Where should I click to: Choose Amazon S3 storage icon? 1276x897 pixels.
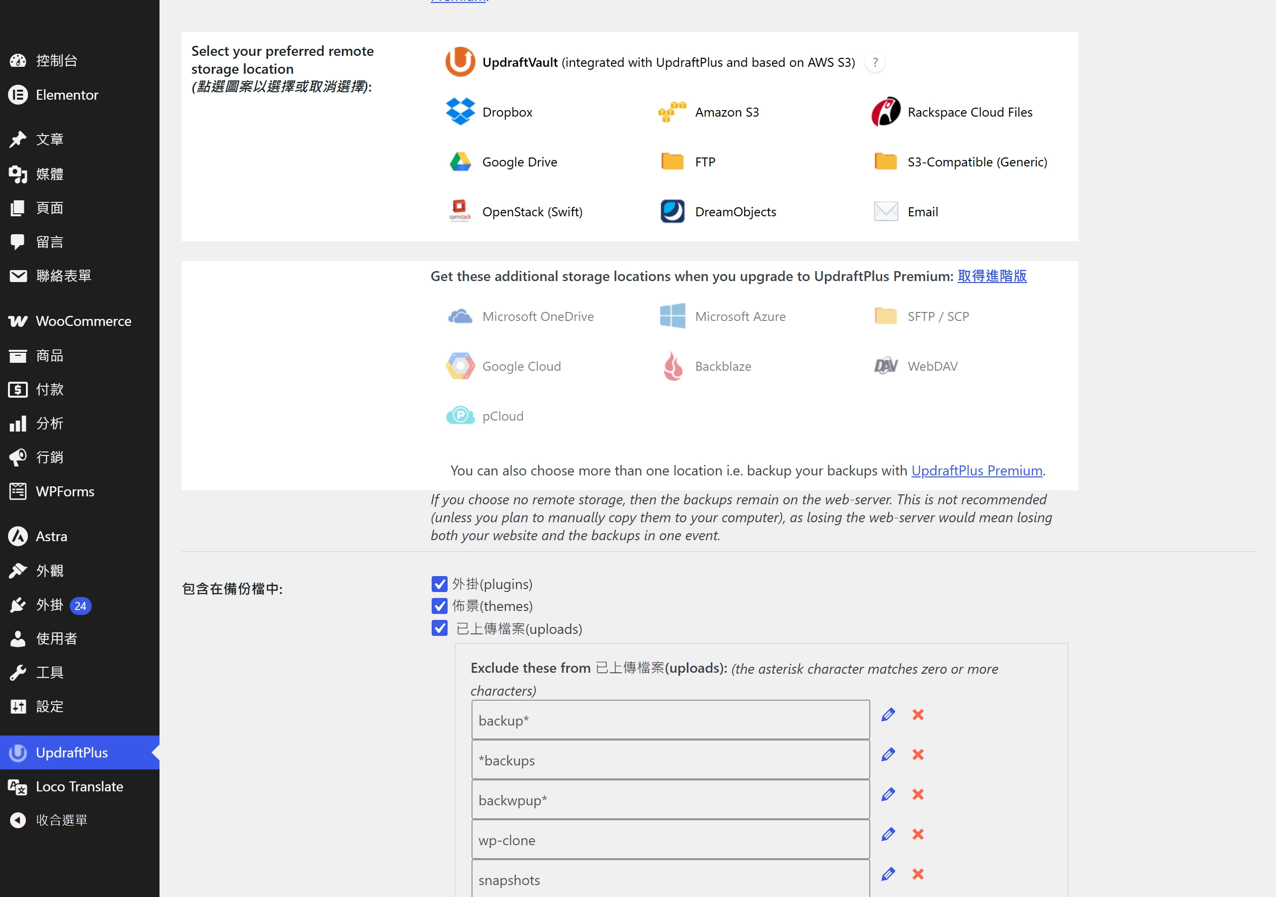(672, 112)
